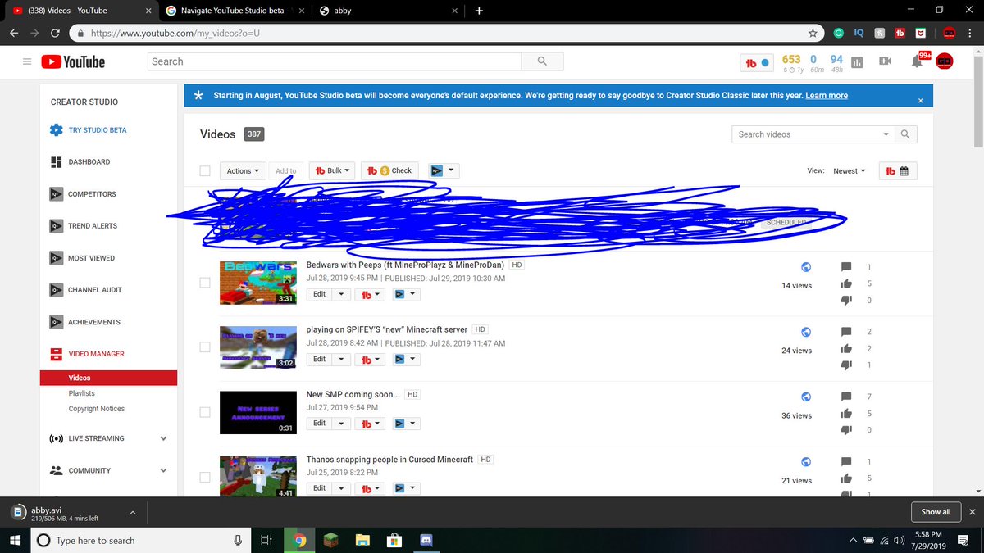Open the TubeBuddy menu in YouTube header
This screenshot has width=984, height=553.
[x=755, y=62]
